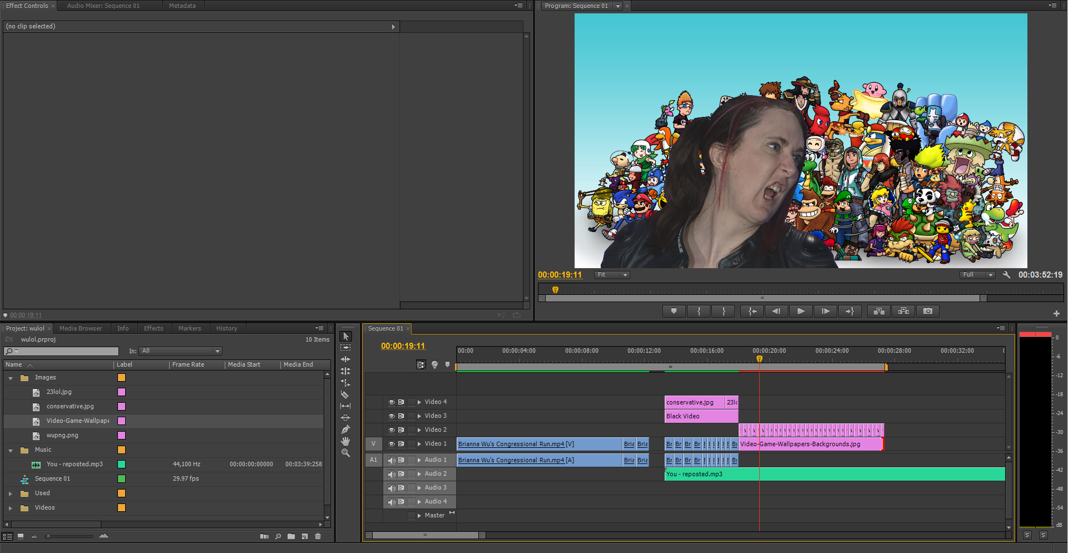Select the Pen tool
Screen dimensions: 1068x553
(345, 429)
